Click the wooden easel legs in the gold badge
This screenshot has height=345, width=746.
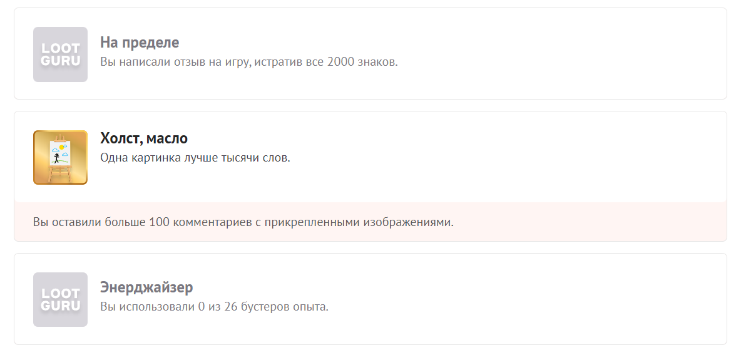pos(60,173)
